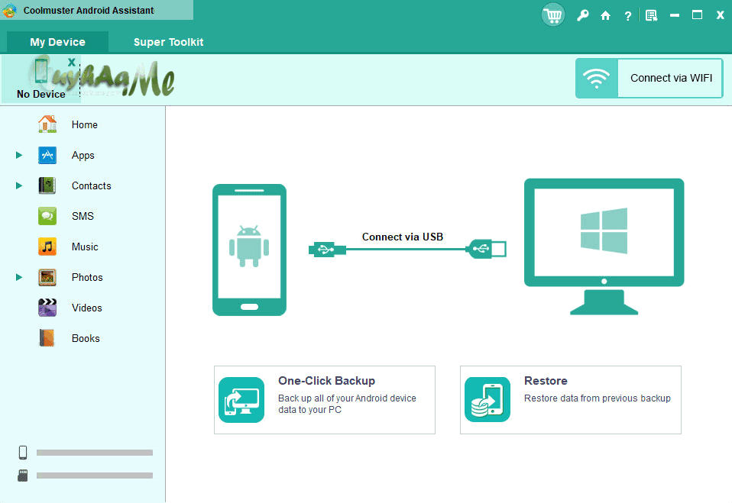Open the Contacts icon in the sidebar
The height and width of the screenshot is (503, 732).
[x=47, y=185]
